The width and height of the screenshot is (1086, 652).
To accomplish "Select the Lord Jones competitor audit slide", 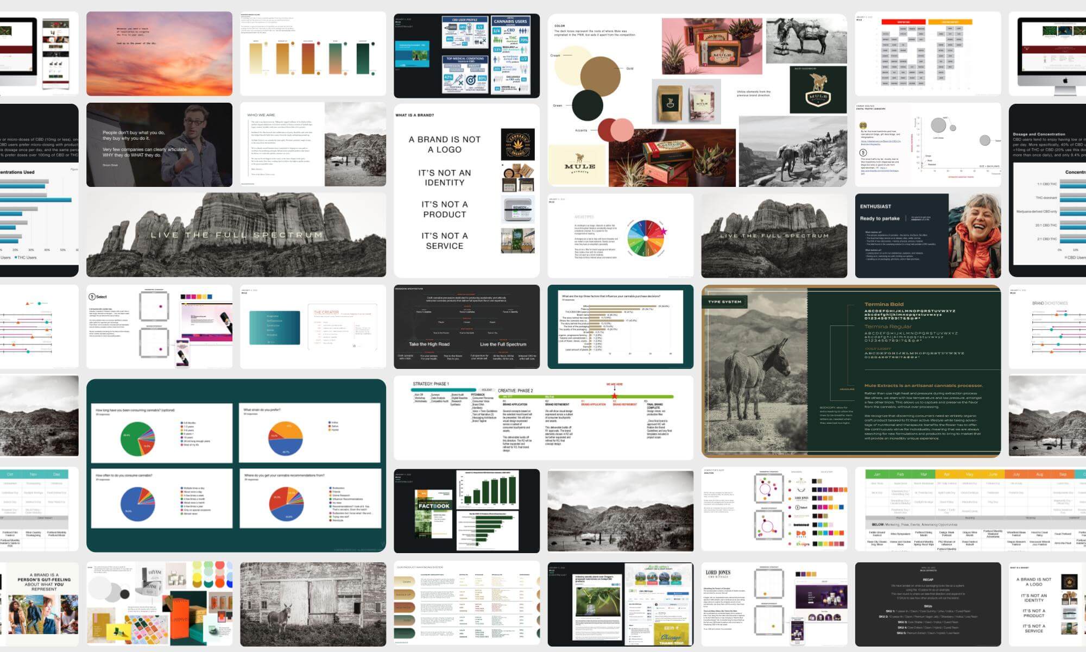I will (x=774, y=604).
